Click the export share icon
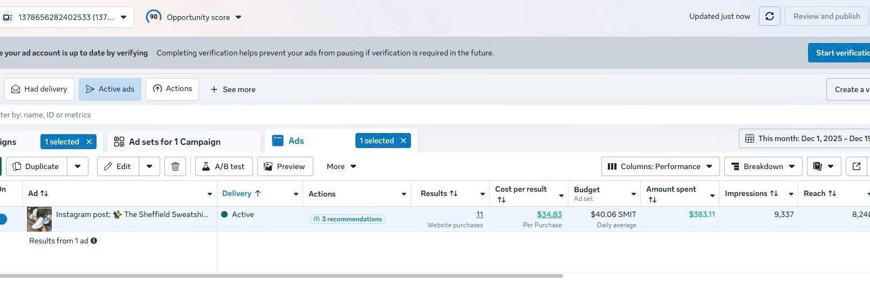Viewport: 870px width, 287px height. tap(856, 166)
